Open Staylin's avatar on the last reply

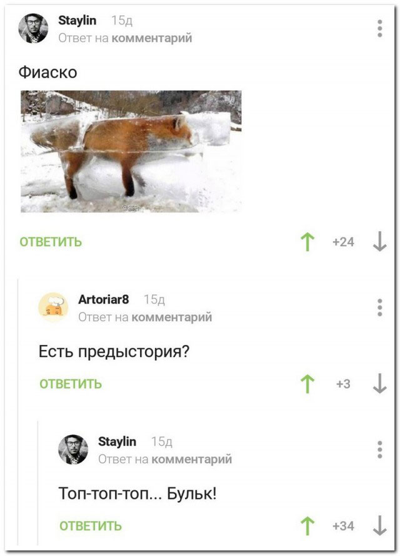tap(73, 450)
